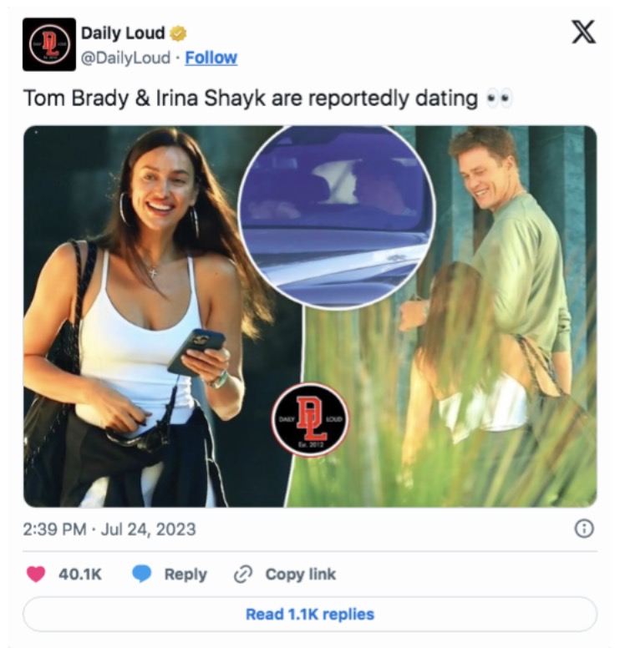This screenshot has height=648, width=620.
Task: Click the Daily Loud watermark logo in photo
Action: click(310, 419)
